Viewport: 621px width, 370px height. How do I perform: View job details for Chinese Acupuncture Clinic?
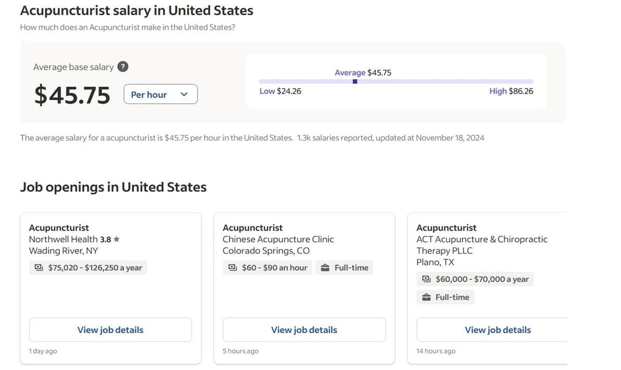tap(304, 329)
